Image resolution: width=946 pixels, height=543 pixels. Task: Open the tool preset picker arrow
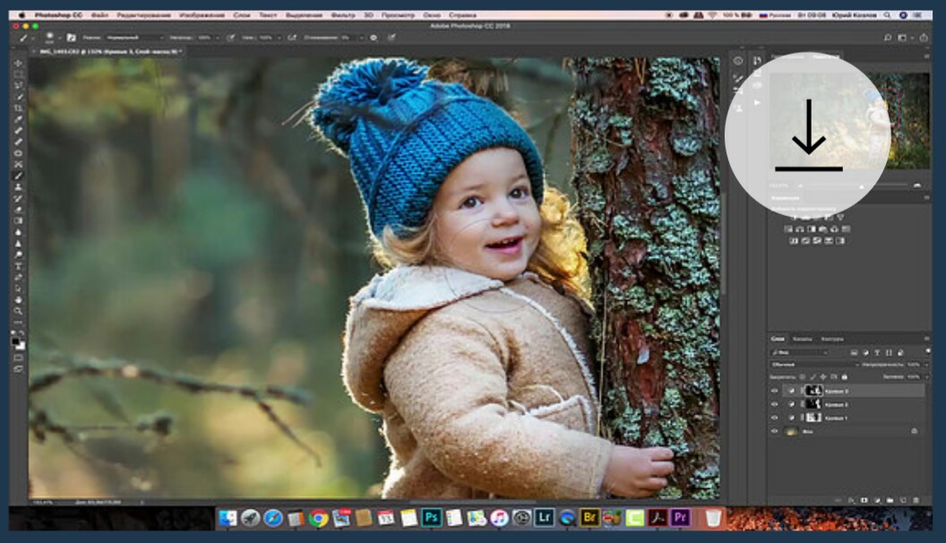coord(33,38)
